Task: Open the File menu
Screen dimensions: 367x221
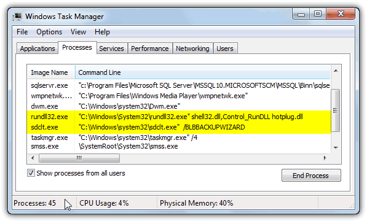Action: (x=22, y=32)
